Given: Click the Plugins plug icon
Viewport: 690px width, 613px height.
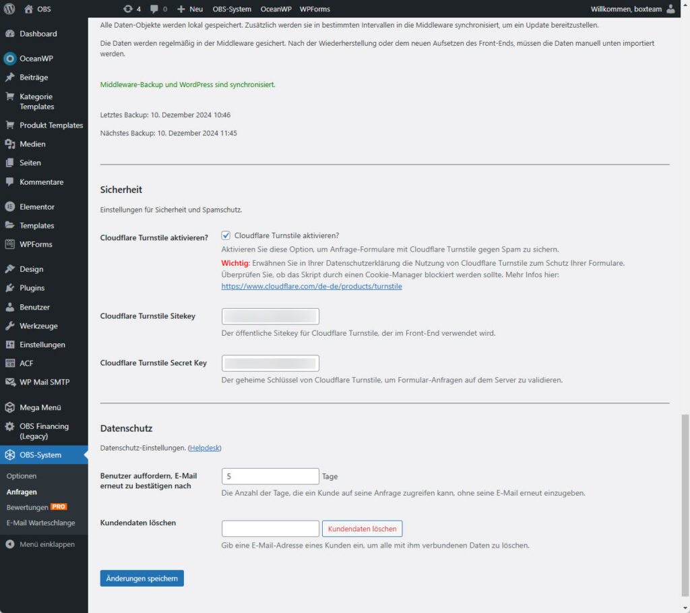Looking at the screenshot, I should pyautogui.click(x=9, y=288).
